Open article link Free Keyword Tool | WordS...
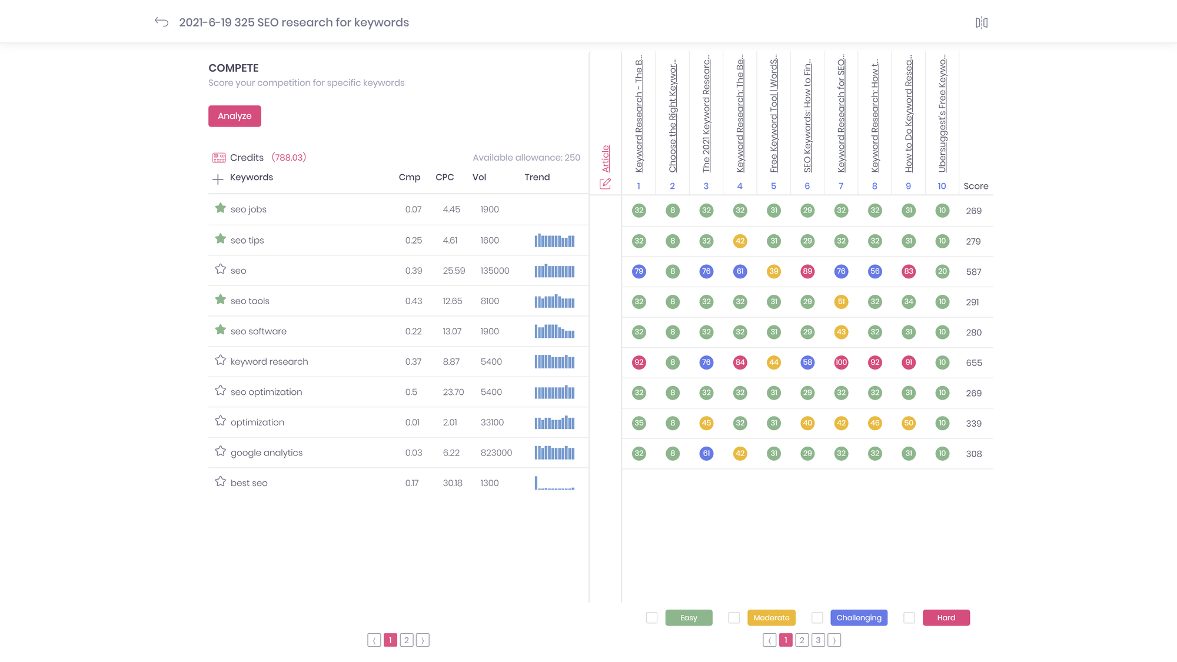1177x662 pixels. (x=774, y=115)
